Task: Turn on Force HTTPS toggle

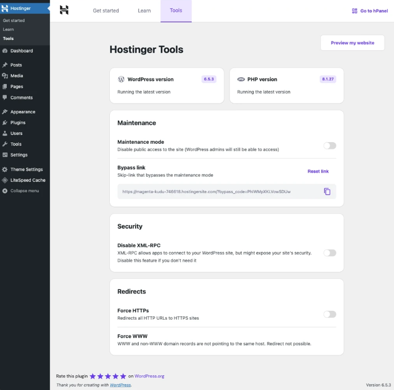Action: [329, 314]
